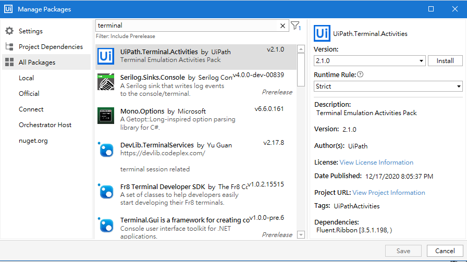Select the Connect feed

coord(31,109)
